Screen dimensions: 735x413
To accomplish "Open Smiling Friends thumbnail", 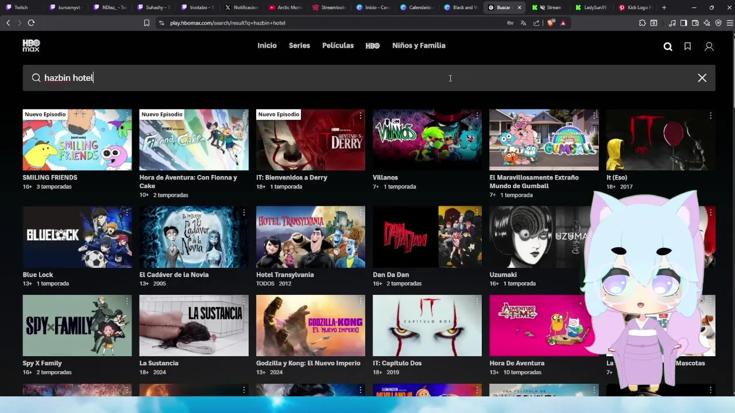I will click(77, 140).
